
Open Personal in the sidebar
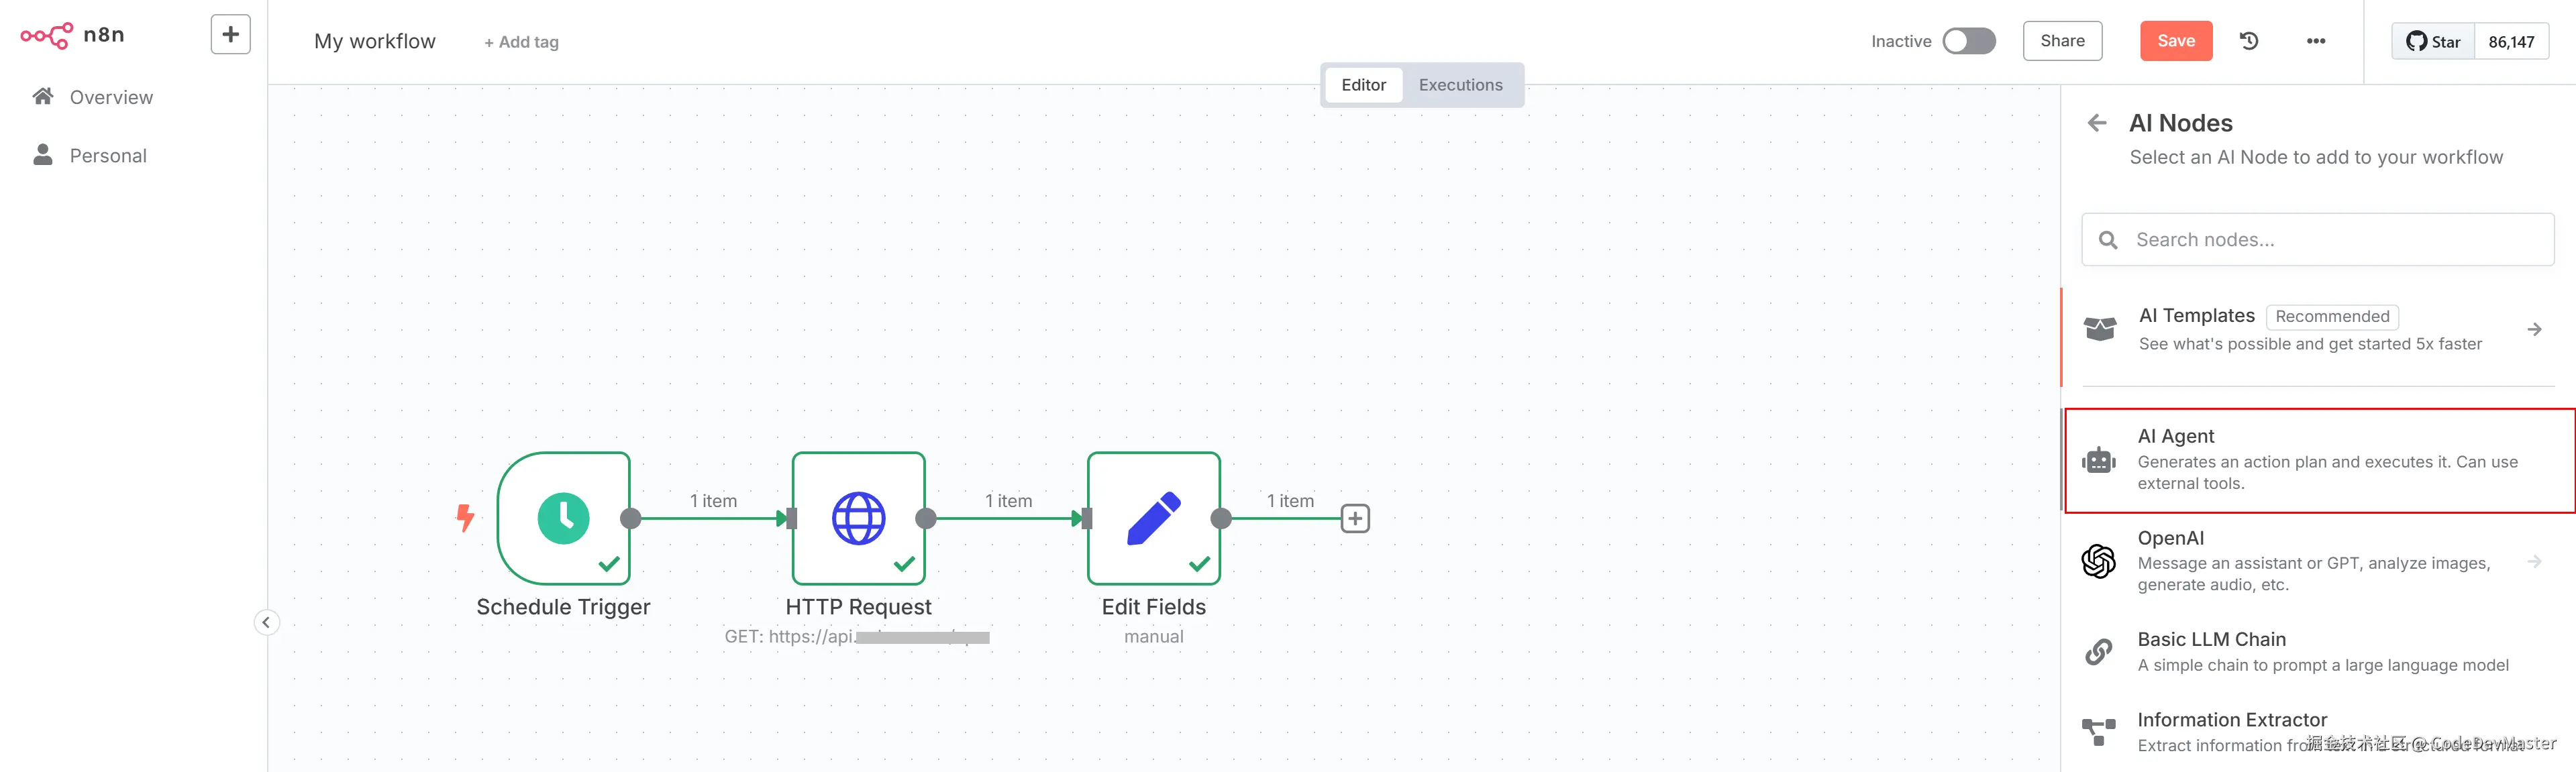click(x=108, y=156)
